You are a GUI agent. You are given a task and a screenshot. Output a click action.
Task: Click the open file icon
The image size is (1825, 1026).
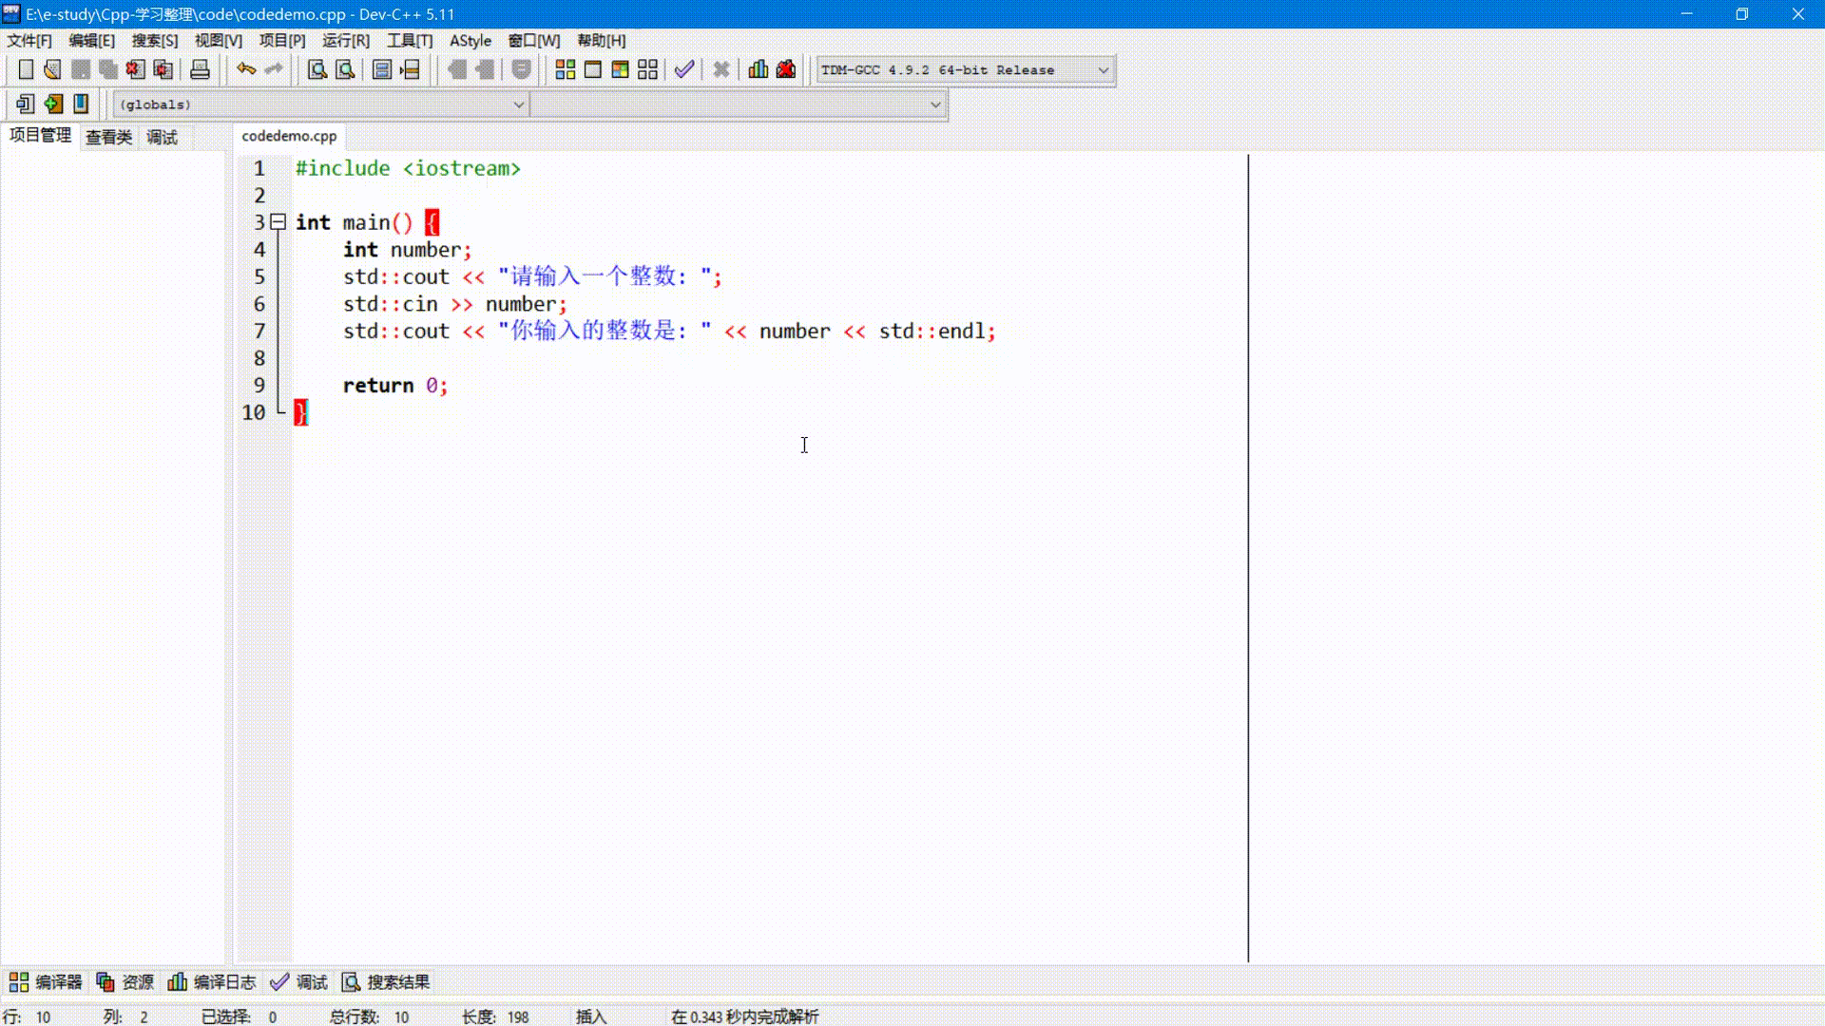click(52, 69)
